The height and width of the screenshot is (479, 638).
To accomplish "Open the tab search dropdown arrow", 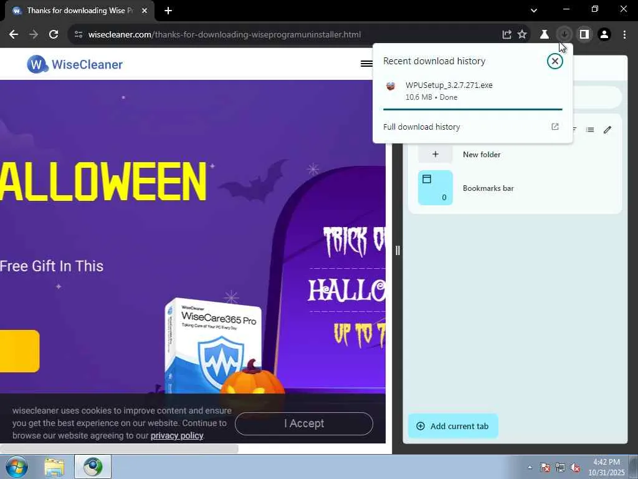I will (x=534, y=10).
